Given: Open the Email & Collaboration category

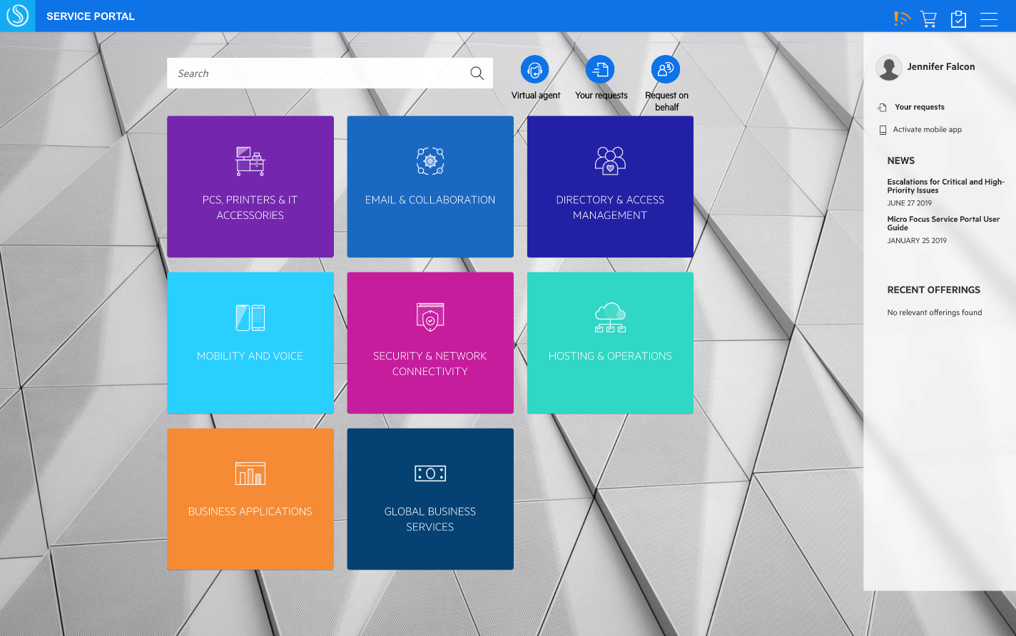Looking at the screenshot, I should 430,186.
